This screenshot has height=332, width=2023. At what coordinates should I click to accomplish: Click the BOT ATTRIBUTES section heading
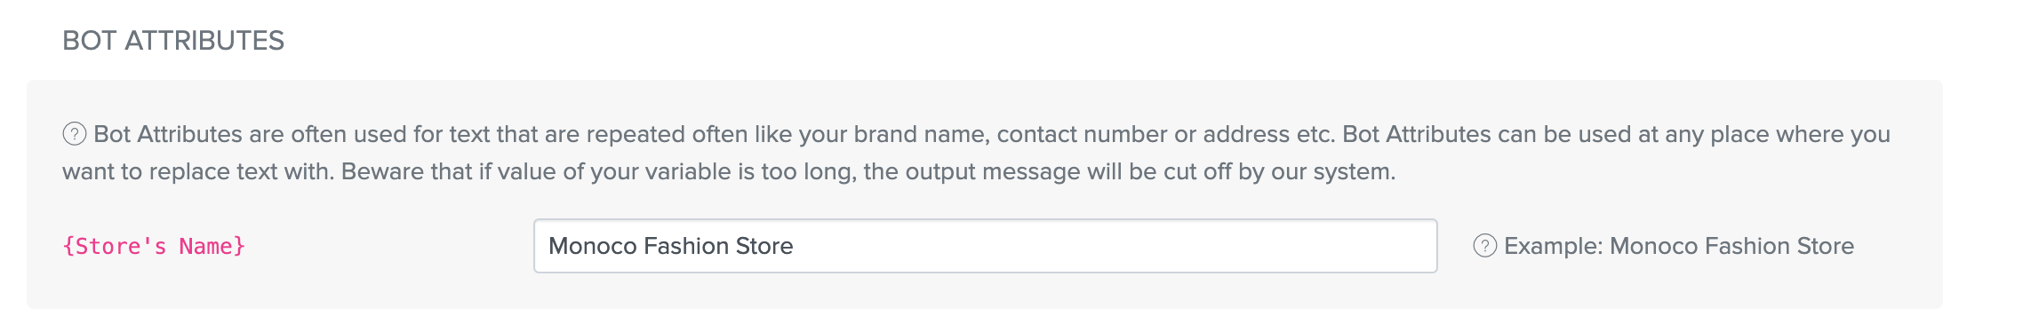click(x=173, y=40)
